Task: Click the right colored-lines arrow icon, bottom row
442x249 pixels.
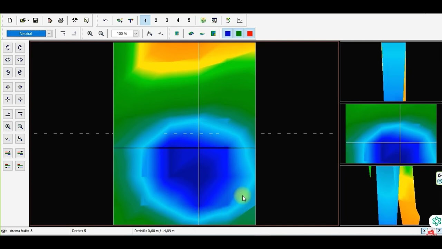Action: [x=20, y=166]
